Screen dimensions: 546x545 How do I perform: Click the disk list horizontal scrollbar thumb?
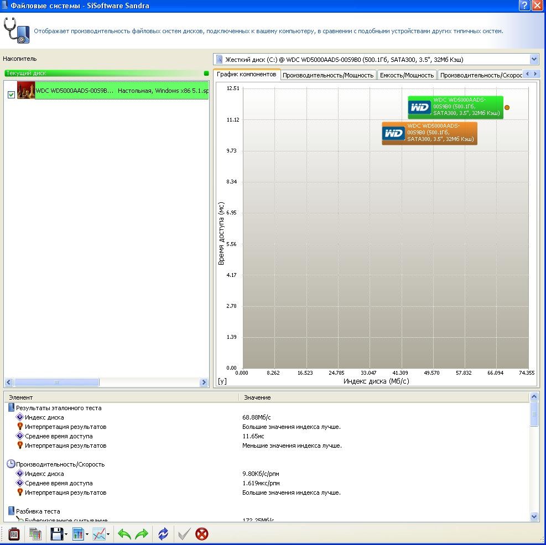(56, 382)
